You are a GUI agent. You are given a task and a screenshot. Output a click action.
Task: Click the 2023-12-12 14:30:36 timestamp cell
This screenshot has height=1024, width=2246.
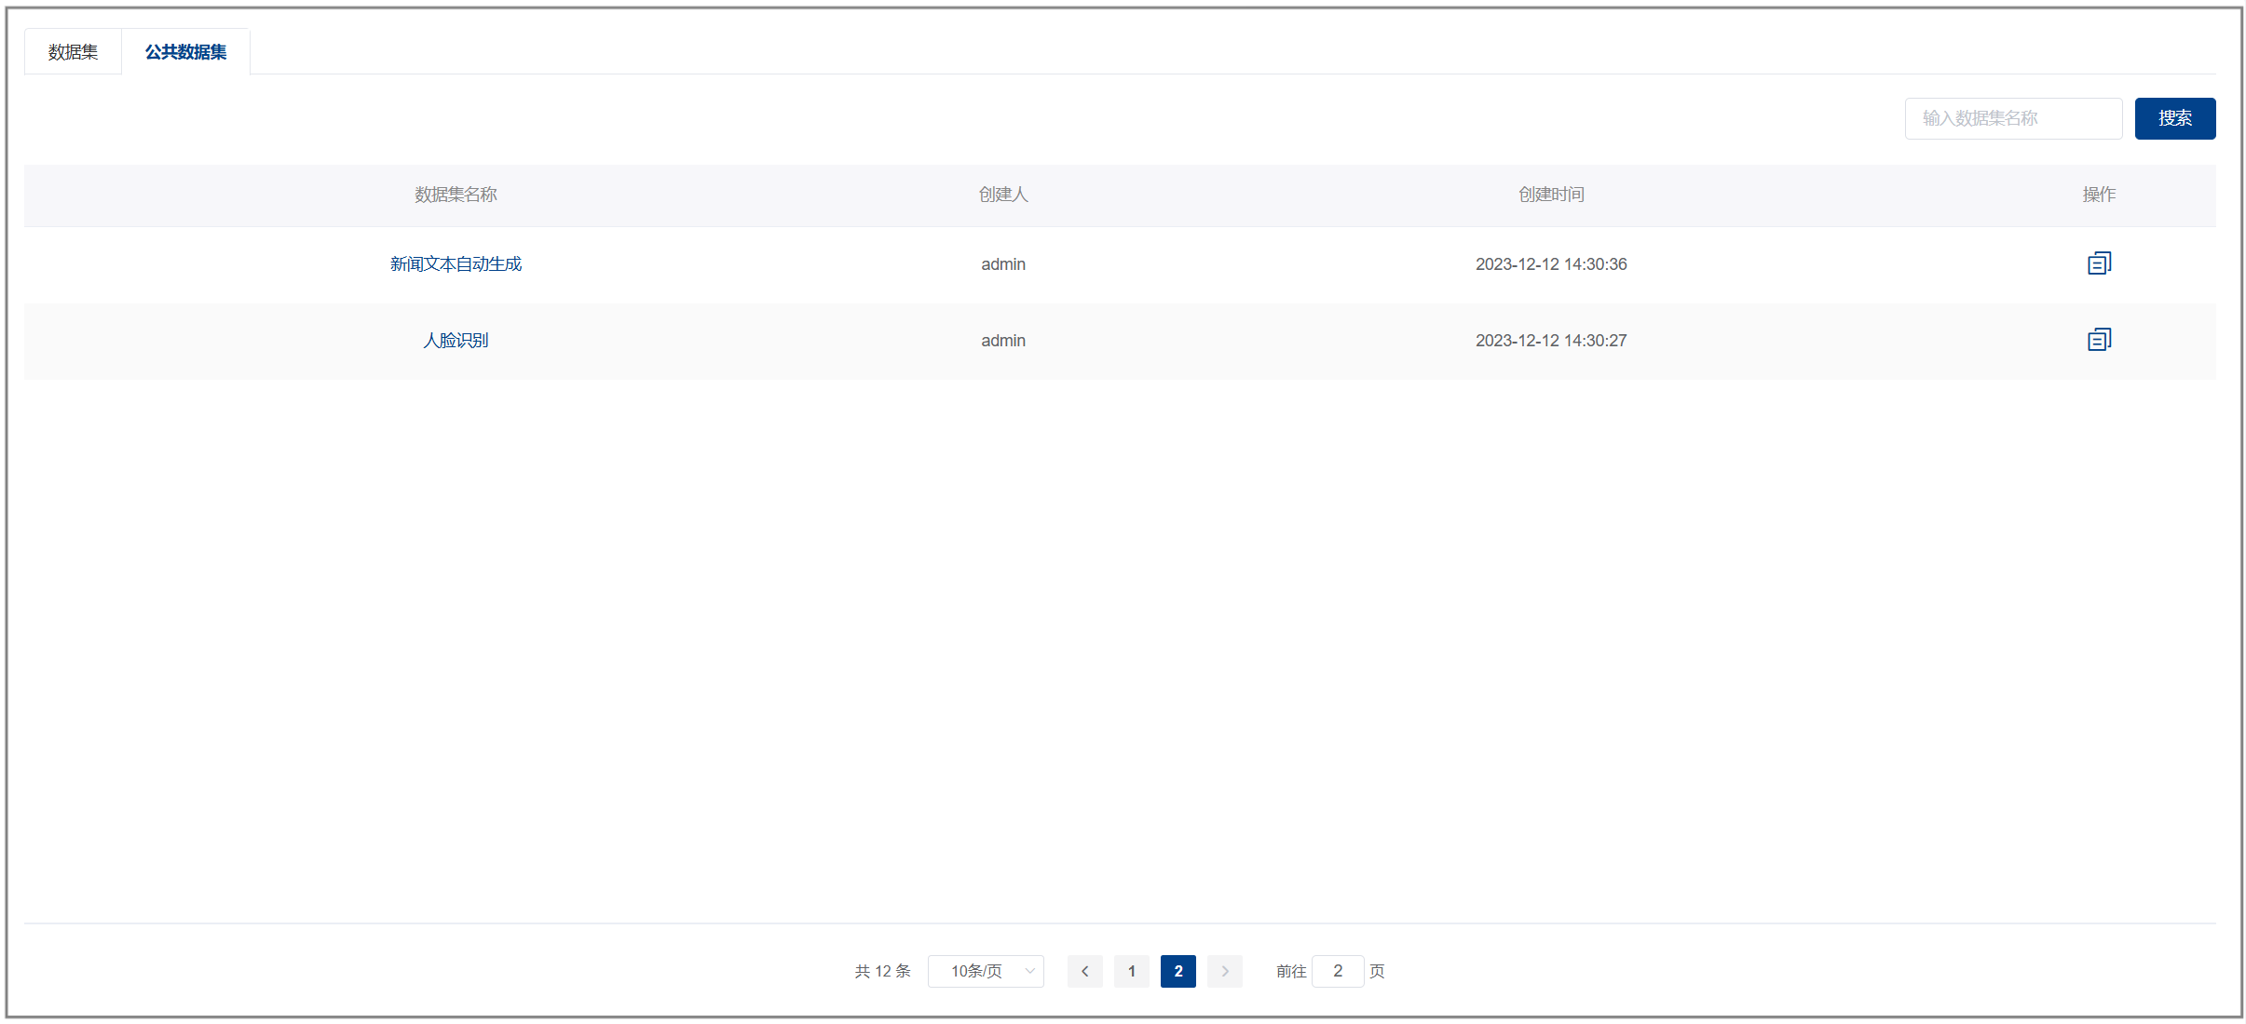[x=1550, y=264]
